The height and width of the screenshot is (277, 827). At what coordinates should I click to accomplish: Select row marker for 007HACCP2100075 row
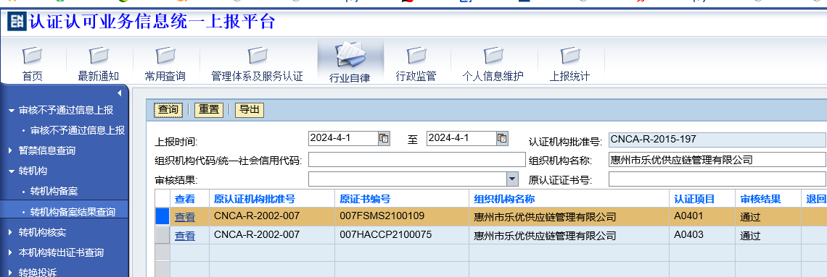[162, 235]
